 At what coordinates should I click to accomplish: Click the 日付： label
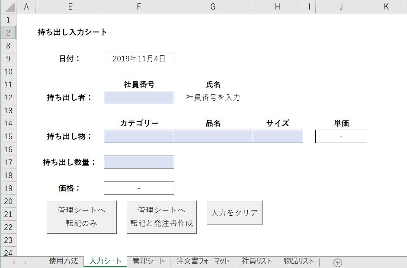click(x=69, y=59)
